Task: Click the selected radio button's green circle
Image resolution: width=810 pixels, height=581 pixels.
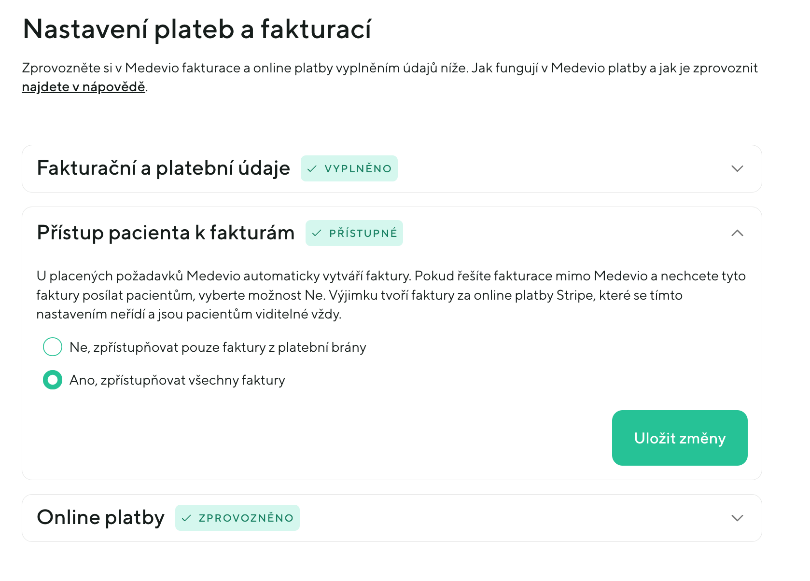Action: [x=52, y=380]
